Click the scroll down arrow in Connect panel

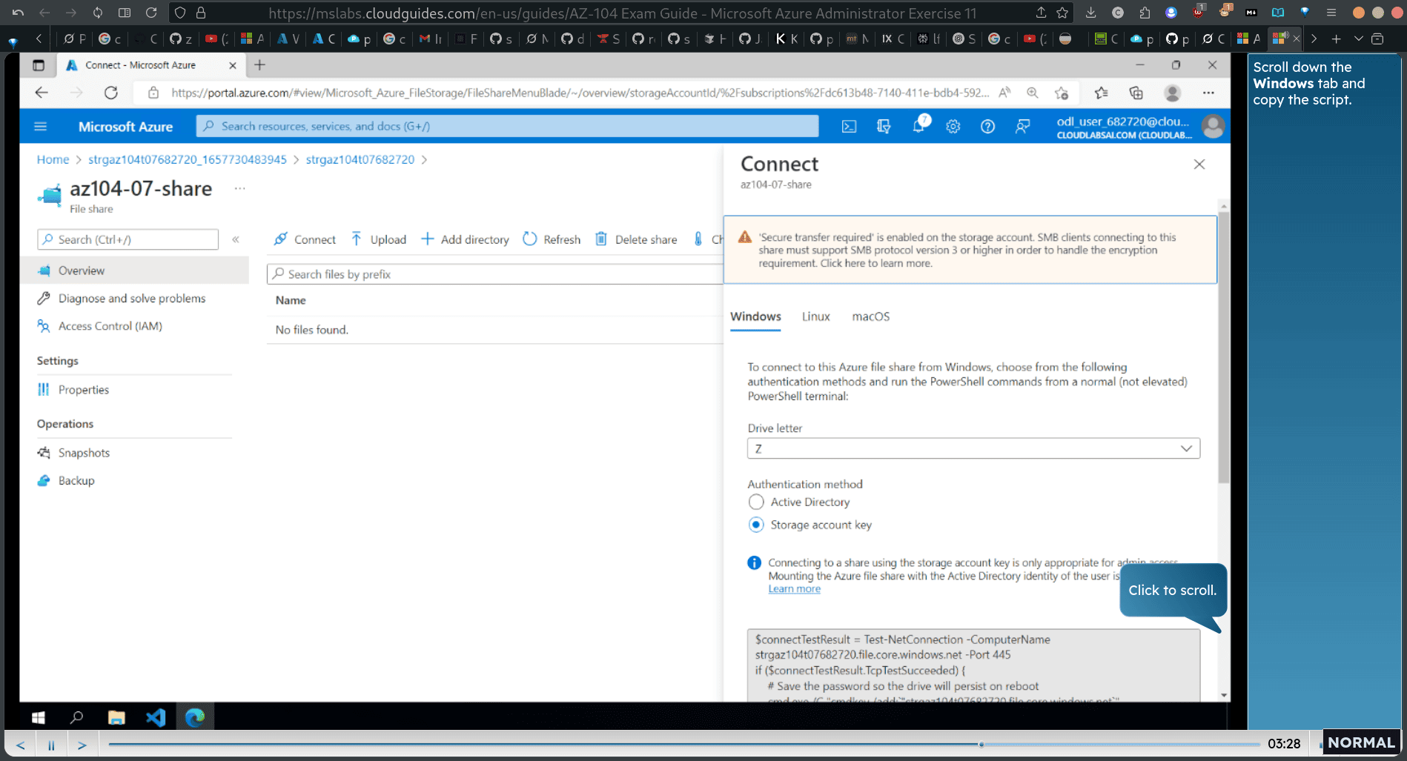pos(1224,695)
